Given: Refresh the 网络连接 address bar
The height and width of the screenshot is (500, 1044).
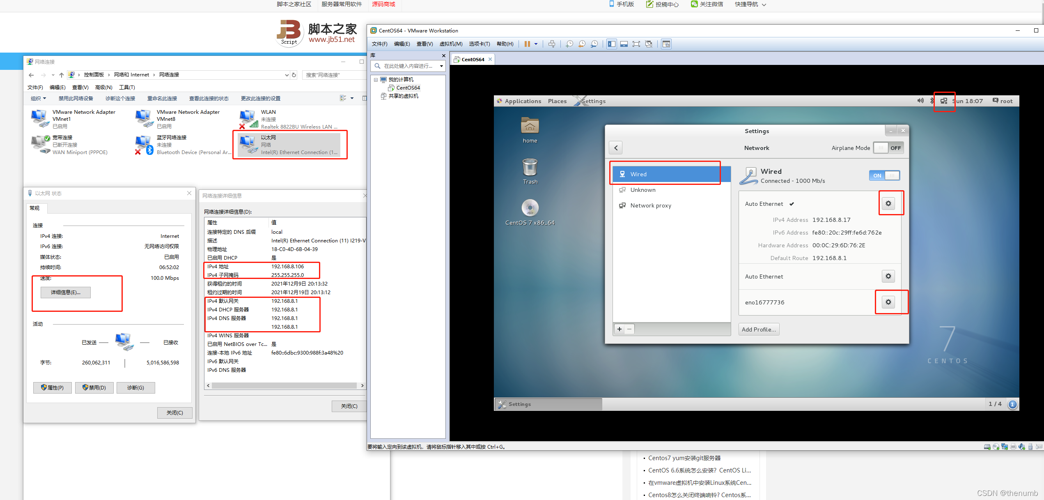Looking at the screenshot, I should (294, 75).
